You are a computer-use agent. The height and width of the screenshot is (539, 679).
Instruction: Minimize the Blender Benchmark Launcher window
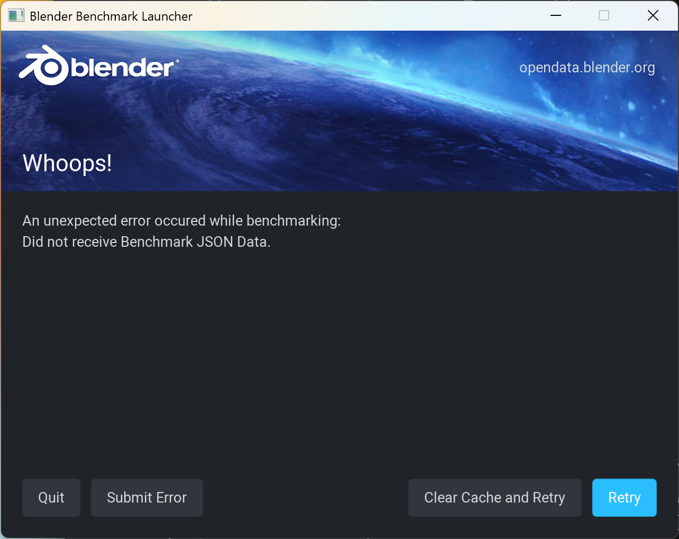click(x=556, y=16)
